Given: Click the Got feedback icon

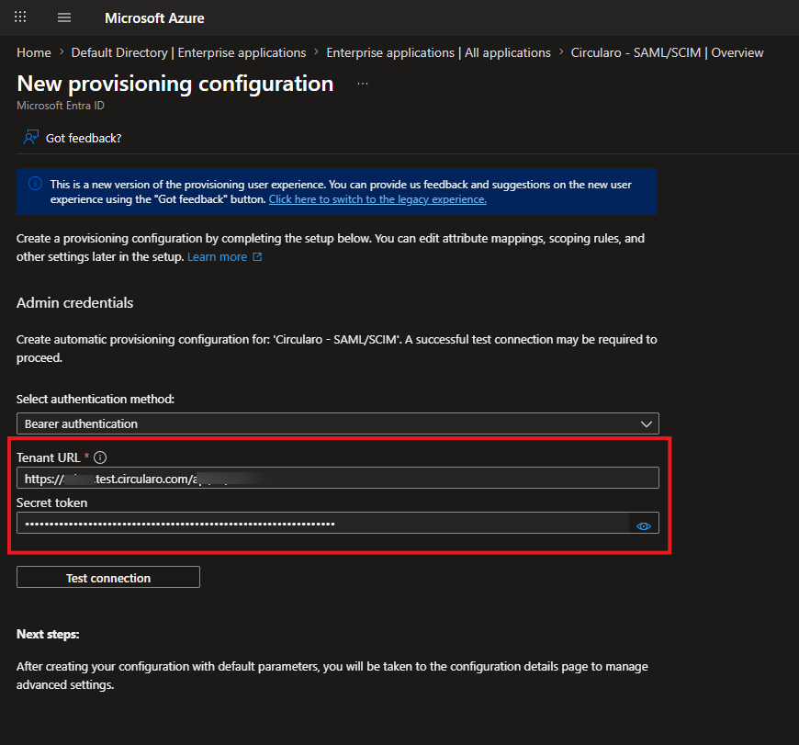Looking at the screenshot, I should (31, 137).
